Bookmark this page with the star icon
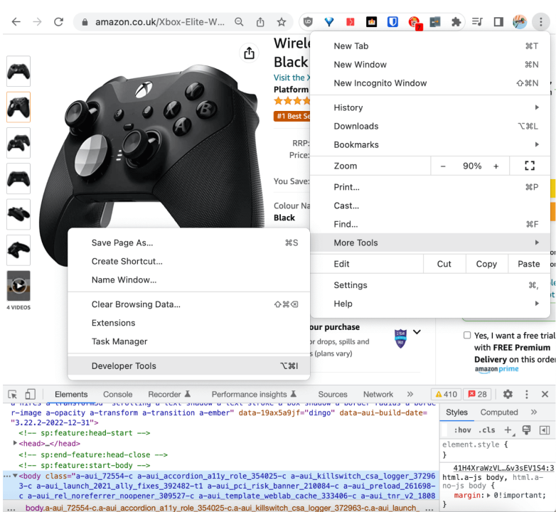The image size is (556, 512). pos(282,22)
